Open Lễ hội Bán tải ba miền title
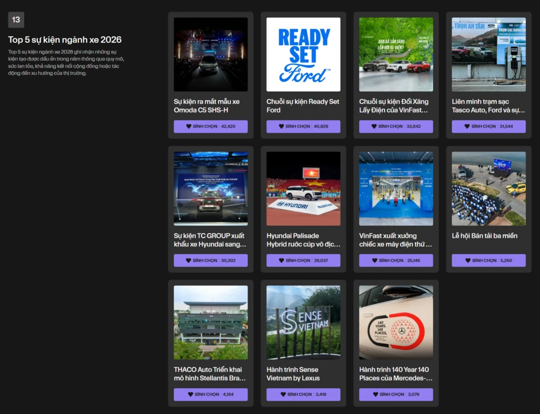The width and height of the screenshot is (540, 414). (x=484, y=236)
